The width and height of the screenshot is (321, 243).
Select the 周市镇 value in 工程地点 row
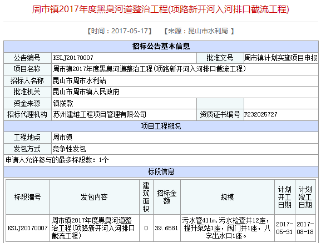(x=63, y=137)
